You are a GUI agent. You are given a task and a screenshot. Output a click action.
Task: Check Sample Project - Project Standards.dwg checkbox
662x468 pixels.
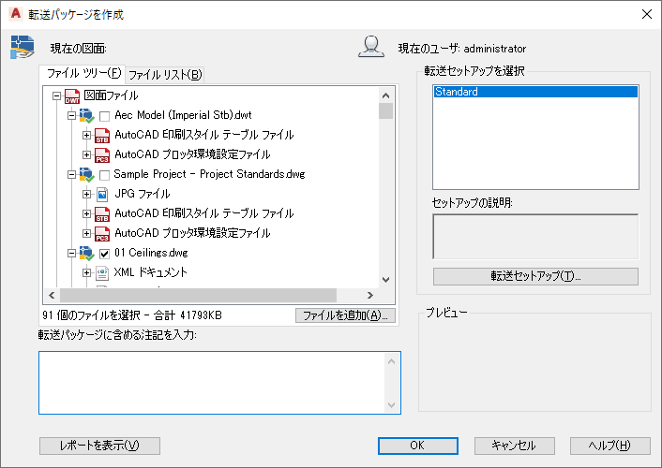[105, 174]
